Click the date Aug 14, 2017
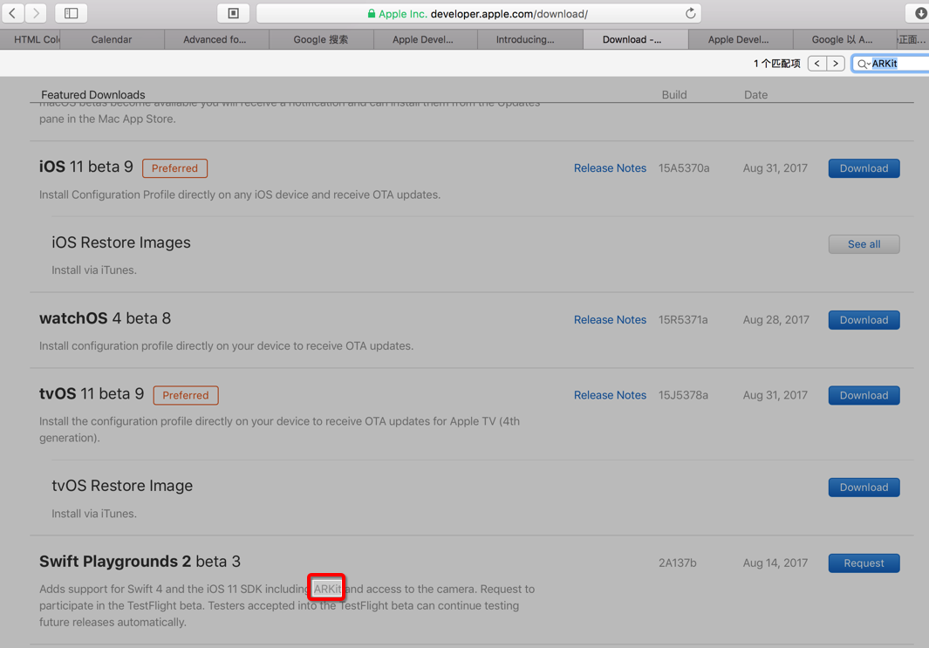The width and height of the screenshot is (929, 648). point(775,563)
